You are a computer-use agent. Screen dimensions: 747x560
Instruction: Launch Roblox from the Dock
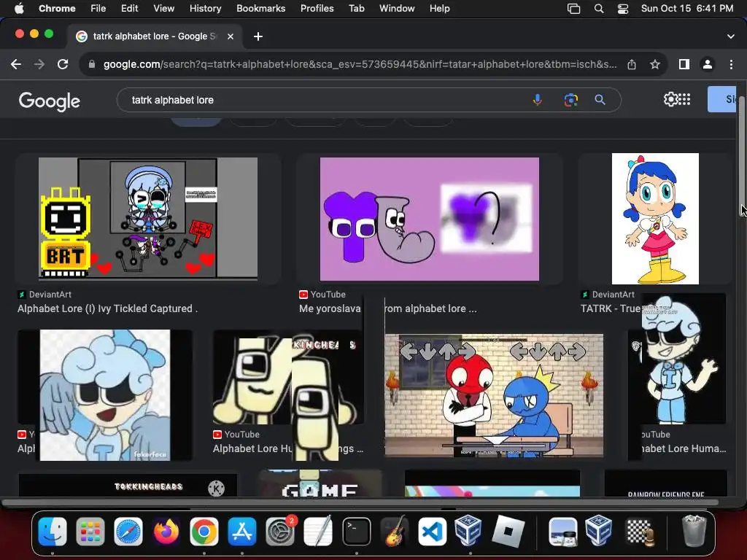pyautogui.click(x=508, y=532)
